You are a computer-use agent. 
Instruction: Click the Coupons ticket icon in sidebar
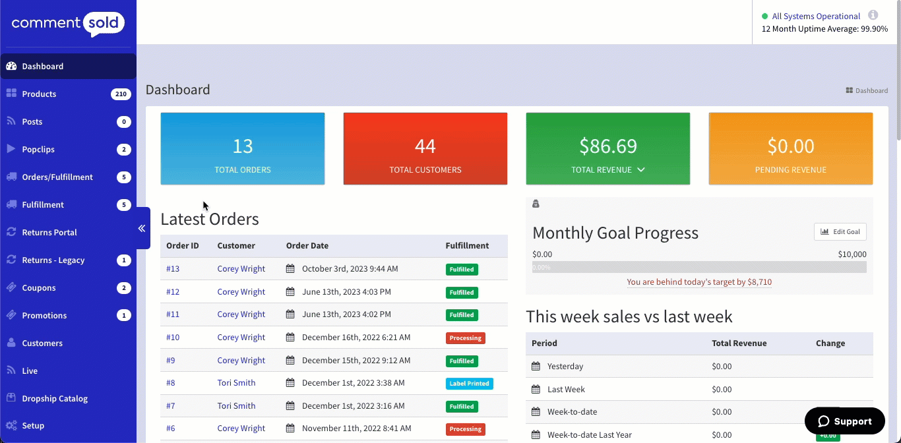pyautogui.click(x=11, y=287)
